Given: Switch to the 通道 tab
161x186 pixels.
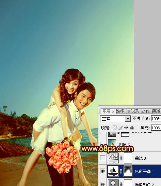Looking at the screenshot, I should [x=156, y=111].
